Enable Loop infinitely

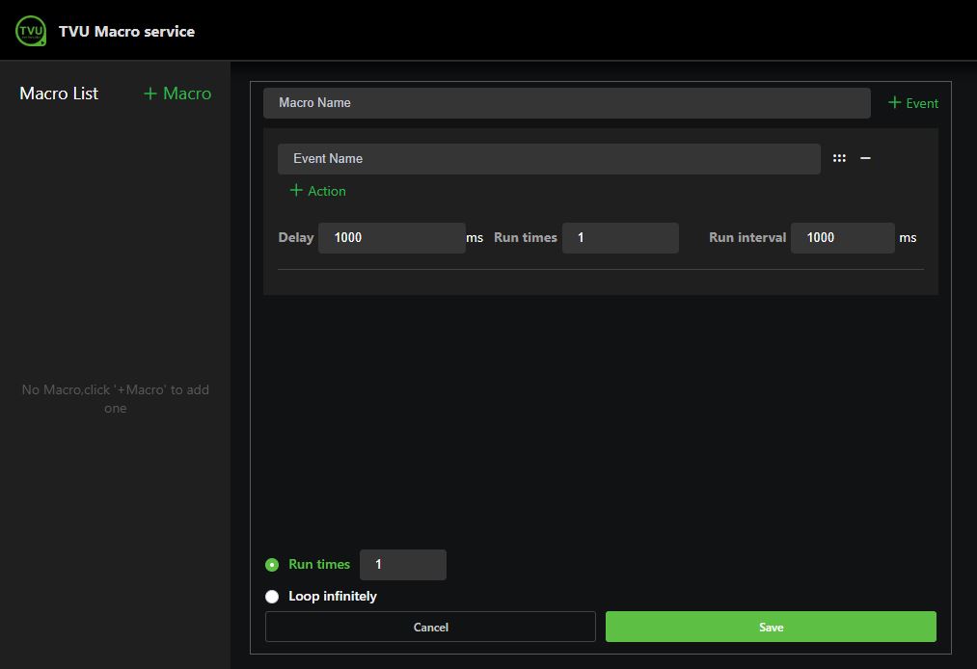[272, 596]
